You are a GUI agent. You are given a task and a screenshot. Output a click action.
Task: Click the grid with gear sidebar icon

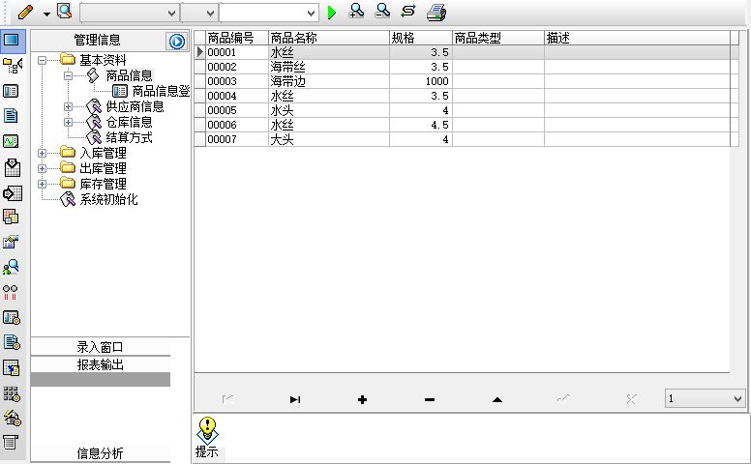12,393
